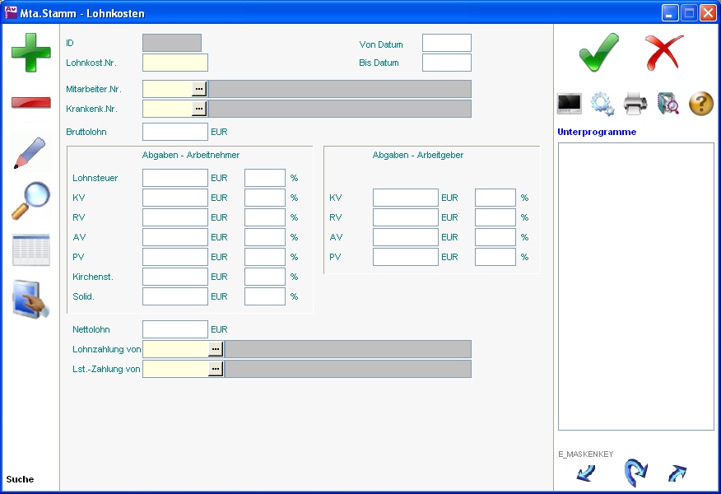This screenshot has height=494, width=721.
Task: Click the Bruttolohn input field
Action: (175, 132)
